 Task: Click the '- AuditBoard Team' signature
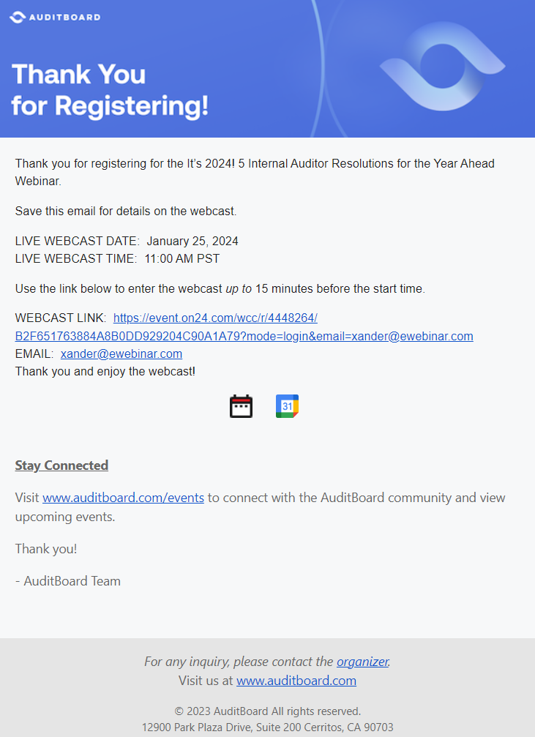pyautogui.click(x=68, y=581)
